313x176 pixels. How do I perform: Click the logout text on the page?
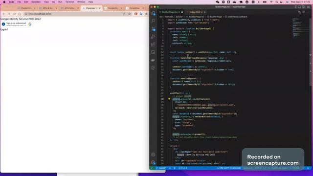click(x=4, y=29)
